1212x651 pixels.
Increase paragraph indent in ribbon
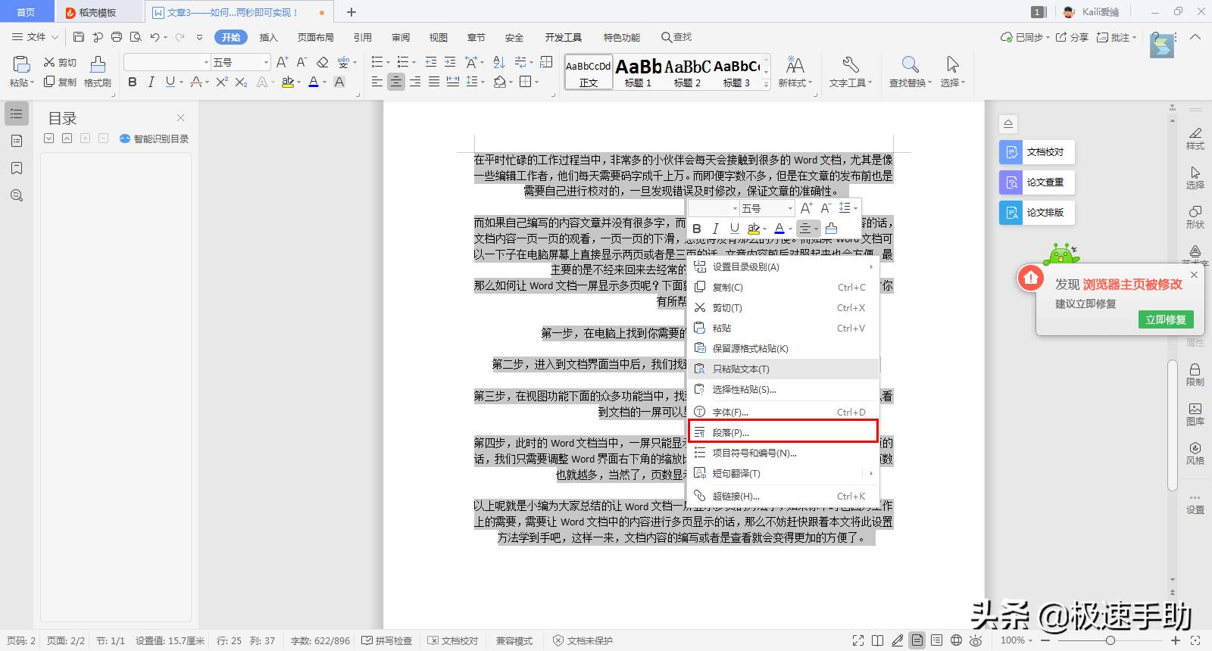point(450,62)
